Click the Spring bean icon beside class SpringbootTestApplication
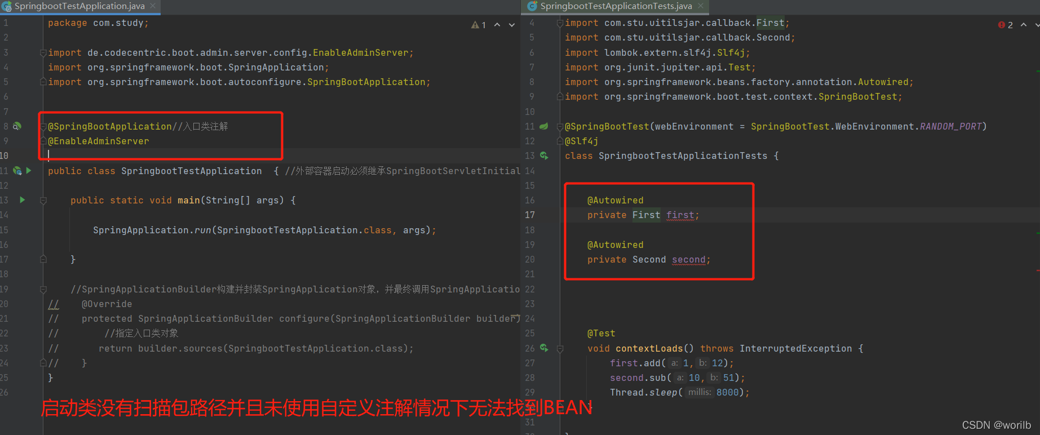The height and width of the screenshot is (435, 1040). tap(17, 171)
